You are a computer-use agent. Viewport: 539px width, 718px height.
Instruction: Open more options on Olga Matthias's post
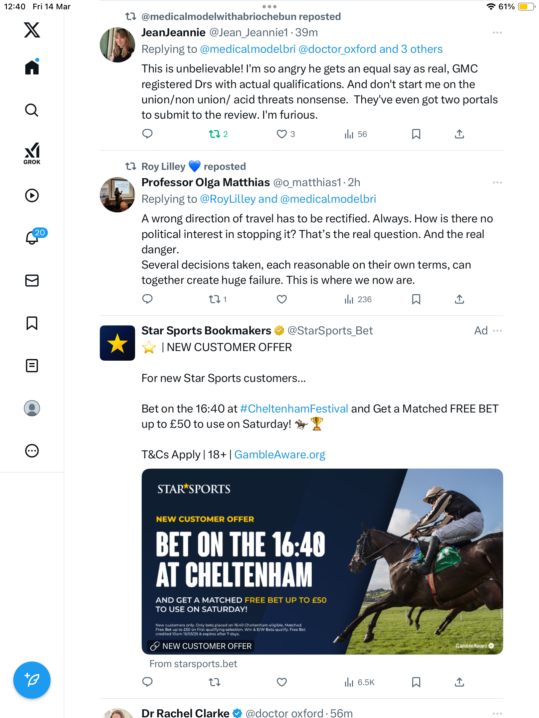(497, 182)
